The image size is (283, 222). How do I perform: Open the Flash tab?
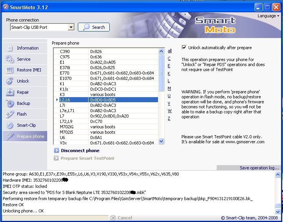21,114
